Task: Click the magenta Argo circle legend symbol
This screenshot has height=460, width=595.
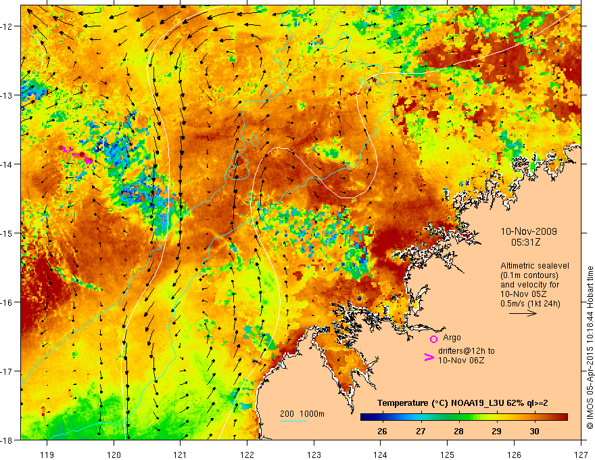Action: coord(433,339)
